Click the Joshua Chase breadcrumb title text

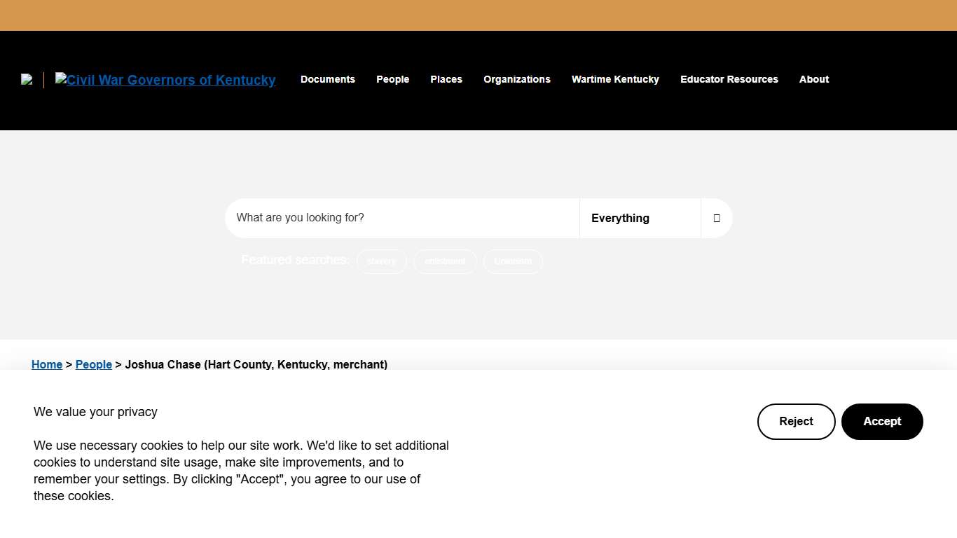click(x=256, y=364)
